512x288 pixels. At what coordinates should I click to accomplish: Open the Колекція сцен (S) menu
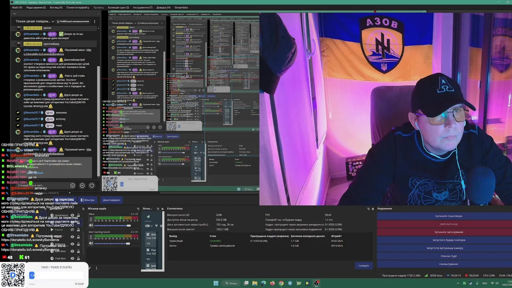point(118,7)
